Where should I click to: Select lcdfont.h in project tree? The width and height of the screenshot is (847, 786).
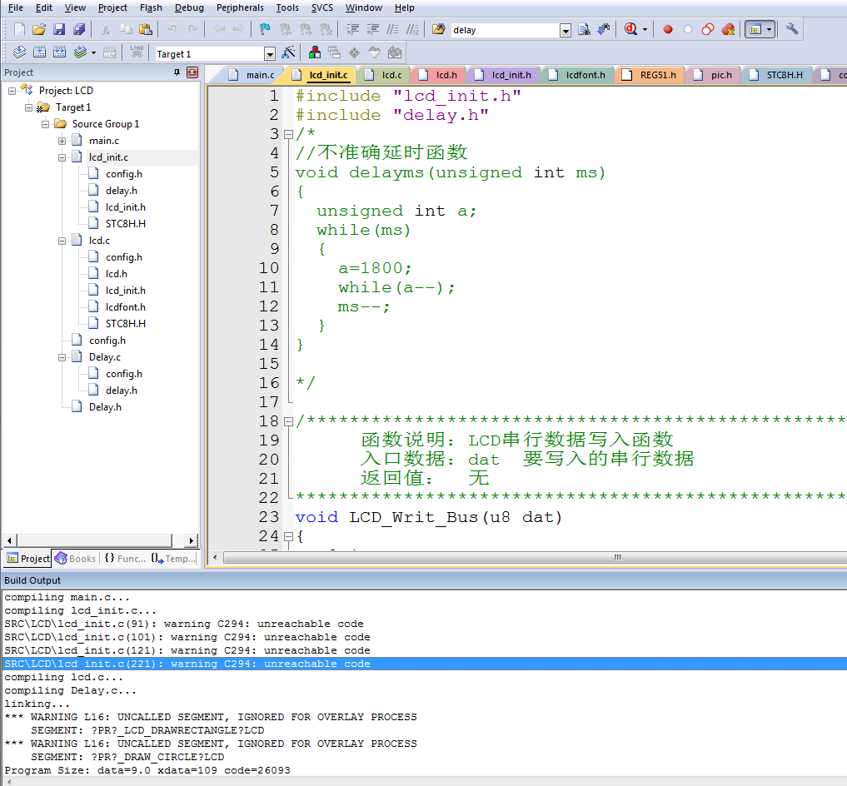(125, 307)
